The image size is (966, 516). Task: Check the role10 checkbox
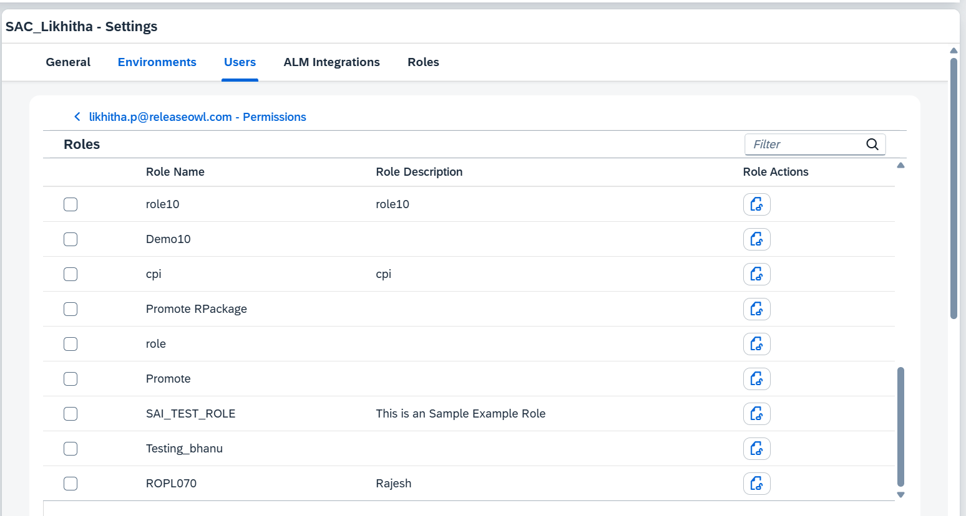[71, 204]
